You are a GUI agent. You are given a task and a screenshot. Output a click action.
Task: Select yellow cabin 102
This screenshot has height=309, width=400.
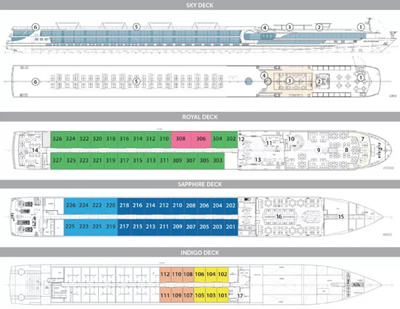(223, 275)
